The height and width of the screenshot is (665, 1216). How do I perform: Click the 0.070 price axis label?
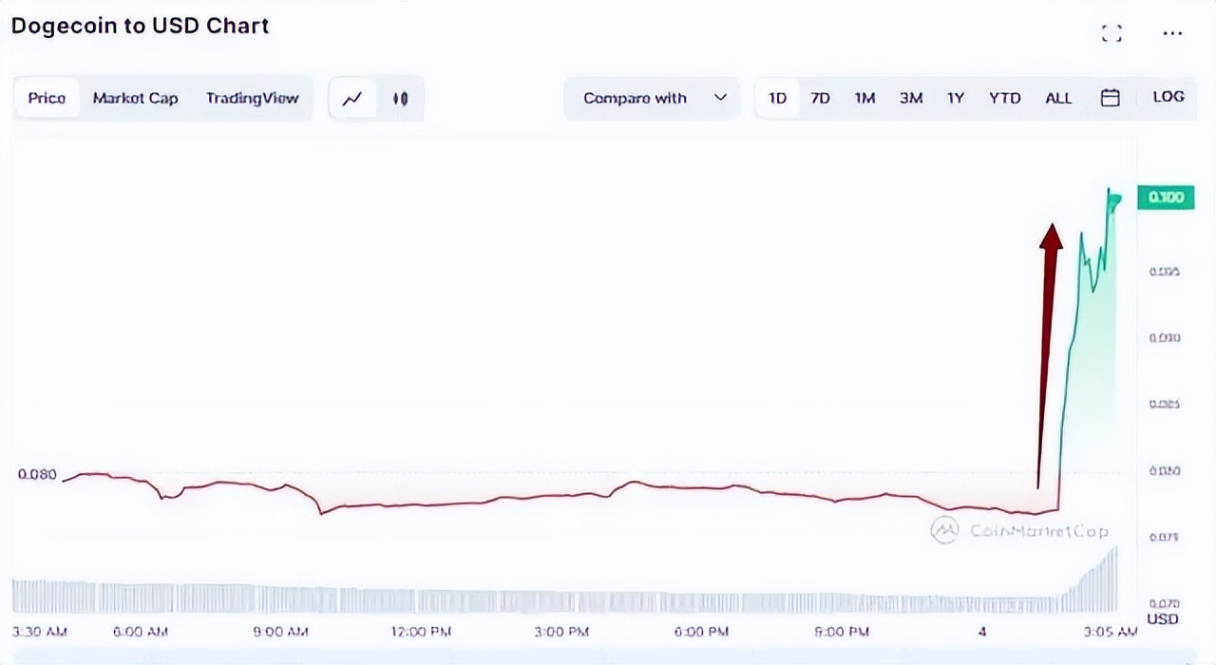point(1165,602)
